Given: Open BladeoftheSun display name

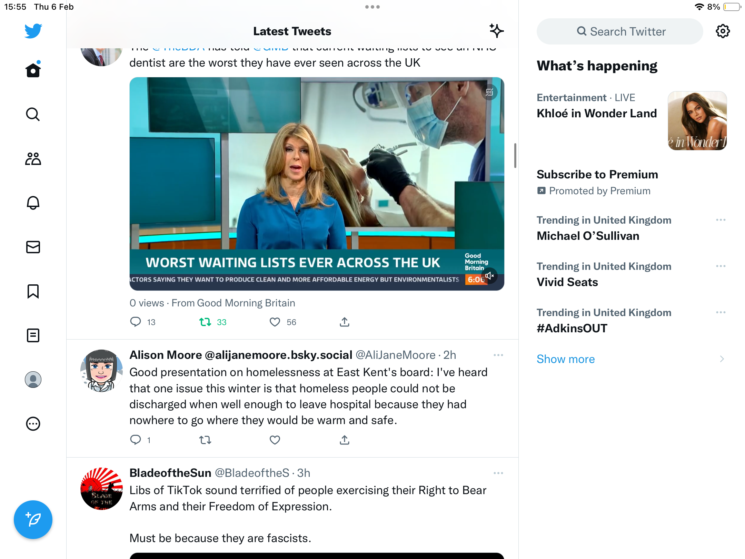Looking at the screenshot, I should [x=170, y=473].
